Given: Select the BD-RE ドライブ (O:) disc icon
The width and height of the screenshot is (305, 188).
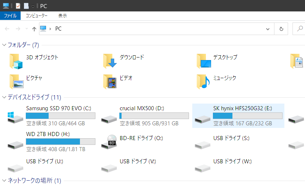Looking at the screenshot, I should [109, 142].
